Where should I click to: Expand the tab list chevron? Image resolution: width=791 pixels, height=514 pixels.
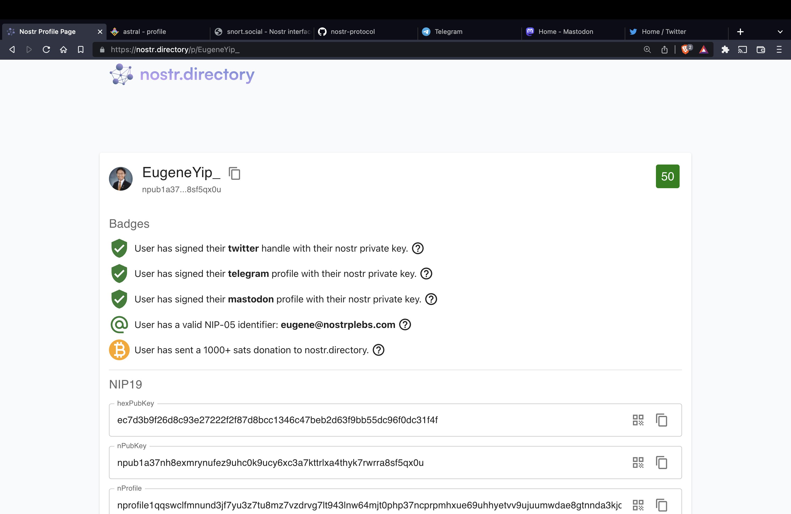pos(780,32)
